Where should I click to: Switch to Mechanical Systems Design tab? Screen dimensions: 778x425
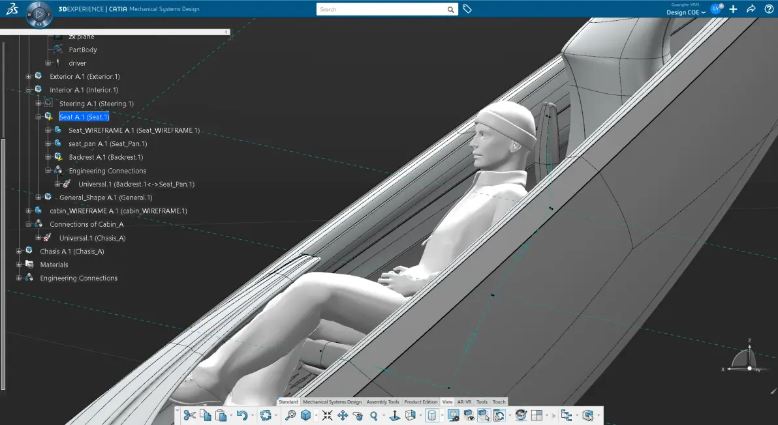coord(332,402)
